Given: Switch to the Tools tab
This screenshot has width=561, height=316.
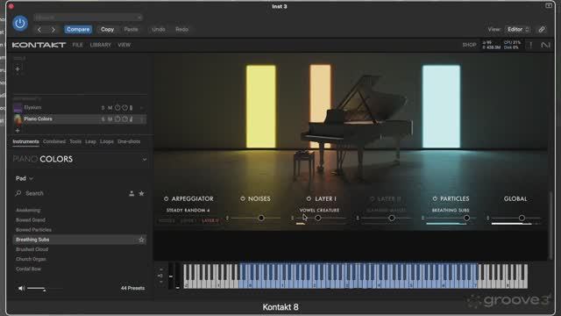Looking at the screenshot, I should [75, 141].
